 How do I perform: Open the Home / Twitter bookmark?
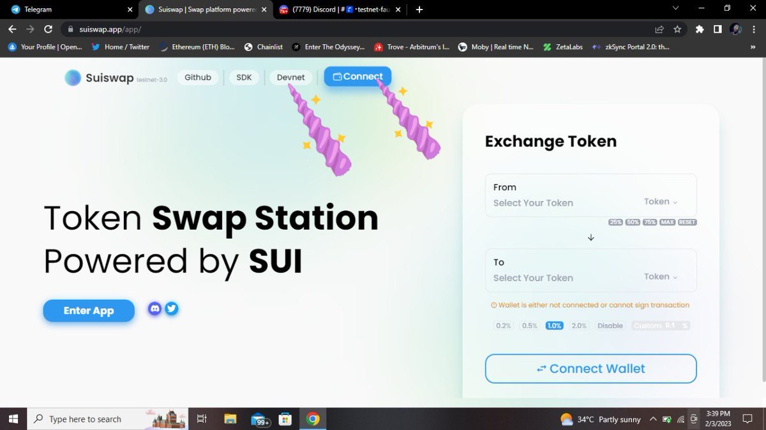pyautogui.click(x=121, y=47)
